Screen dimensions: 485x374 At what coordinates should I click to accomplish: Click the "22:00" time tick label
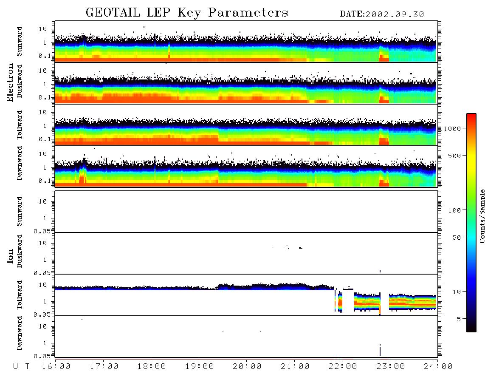pos(343,366)
